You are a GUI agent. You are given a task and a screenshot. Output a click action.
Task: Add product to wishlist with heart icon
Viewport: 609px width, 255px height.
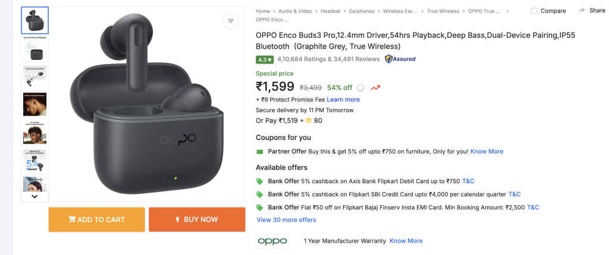231,21
